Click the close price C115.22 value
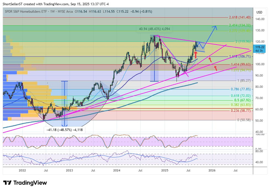 (122, 12)
